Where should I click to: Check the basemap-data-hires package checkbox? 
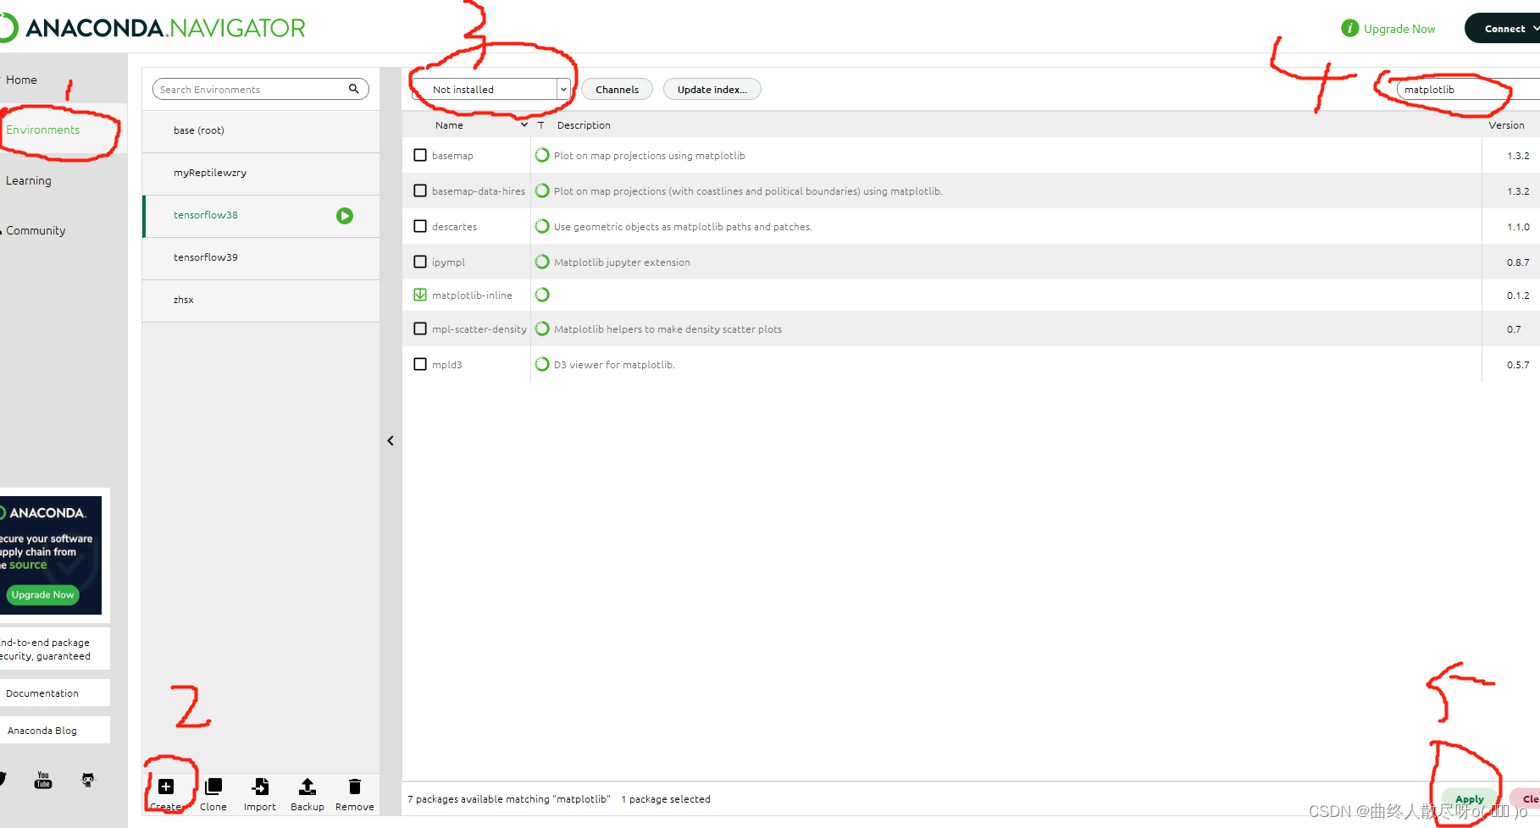[x=420, y=190]
